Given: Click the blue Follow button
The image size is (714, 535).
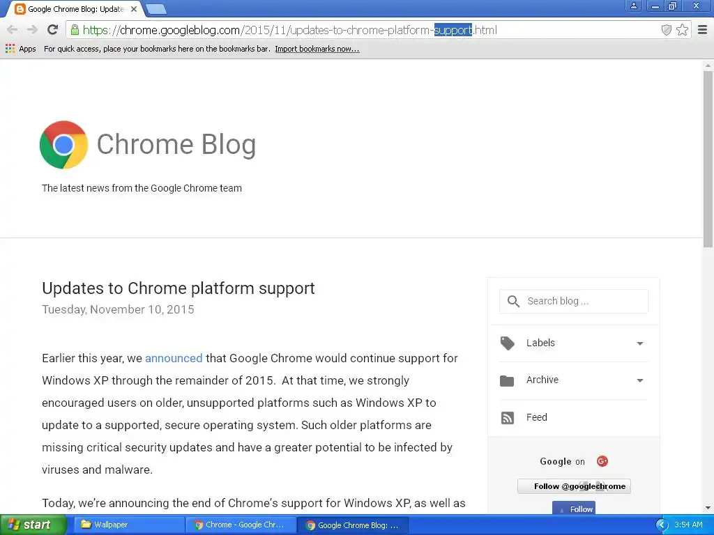Looking at the screenshot, I should coord(574,508).
